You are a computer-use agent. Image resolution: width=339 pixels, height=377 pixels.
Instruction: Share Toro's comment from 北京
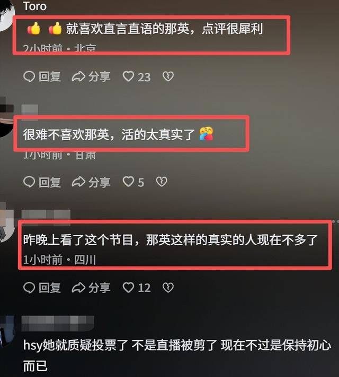[91, 76]
